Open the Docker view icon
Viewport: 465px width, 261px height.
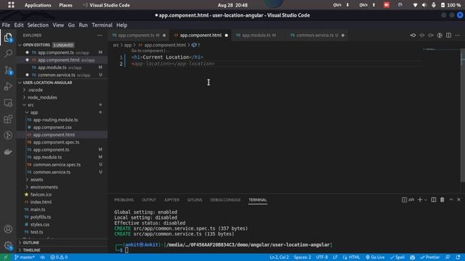click(x=8, y=152)
